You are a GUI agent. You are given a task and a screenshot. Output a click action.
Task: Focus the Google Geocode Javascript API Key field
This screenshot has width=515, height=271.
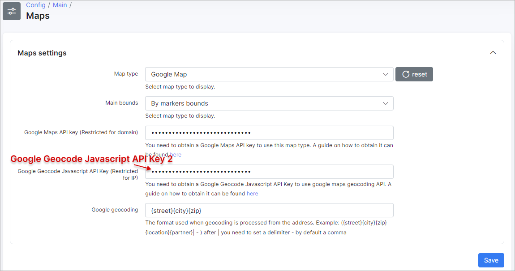[x=269, y=172]
